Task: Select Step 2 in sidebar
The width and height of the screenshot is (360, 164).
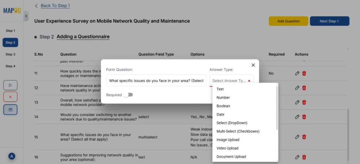Action: point(10,43)
